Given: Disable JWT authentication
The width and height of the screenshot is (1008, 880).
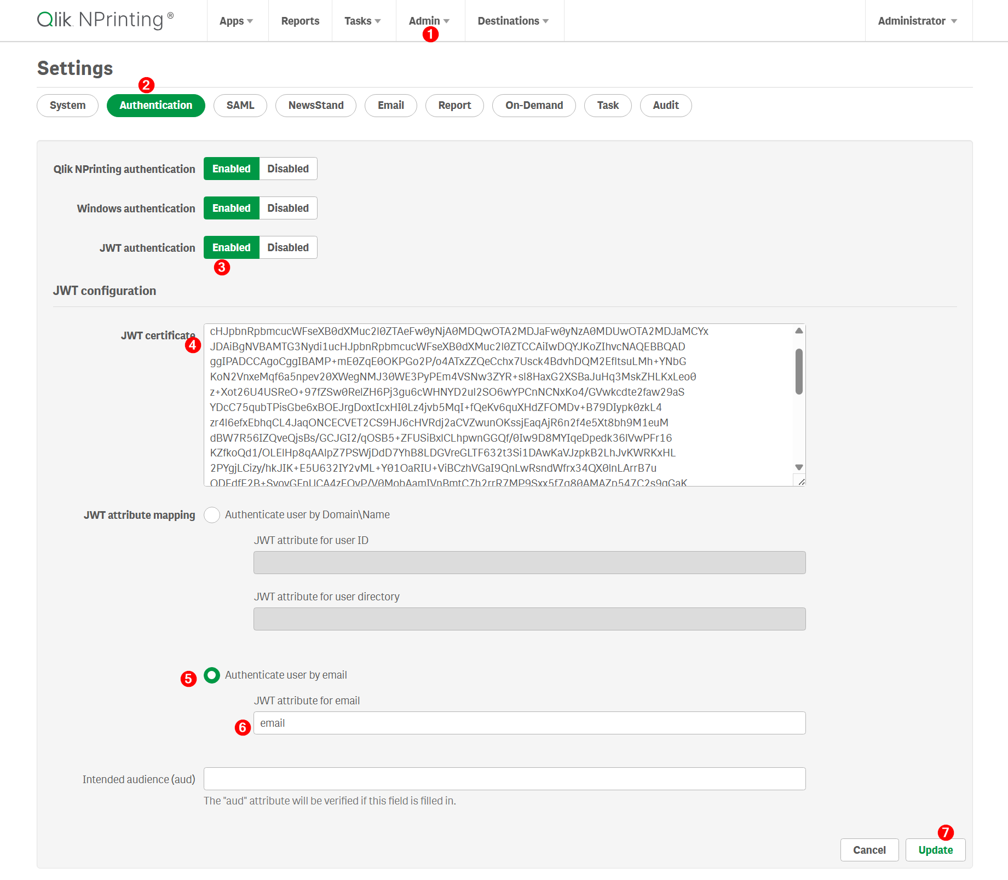Looking at the screenshot, I should (287, 247).
